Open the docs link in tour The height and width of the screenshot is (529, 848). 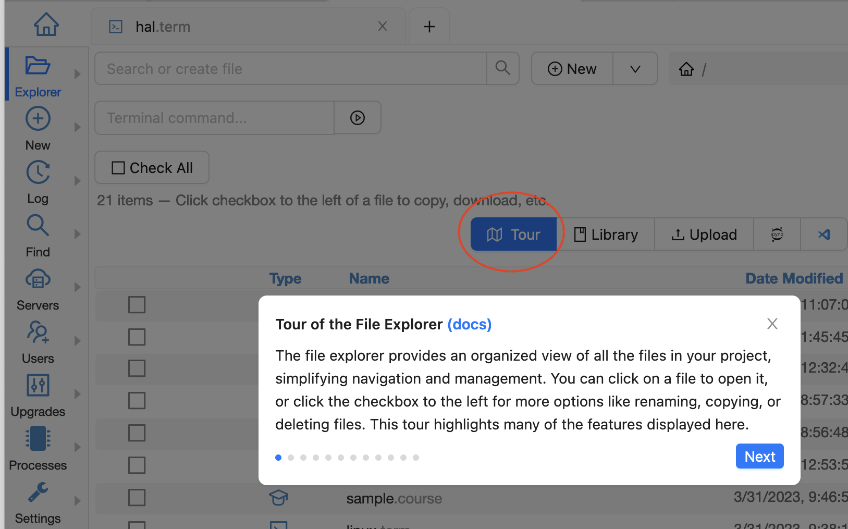point(469,324)
